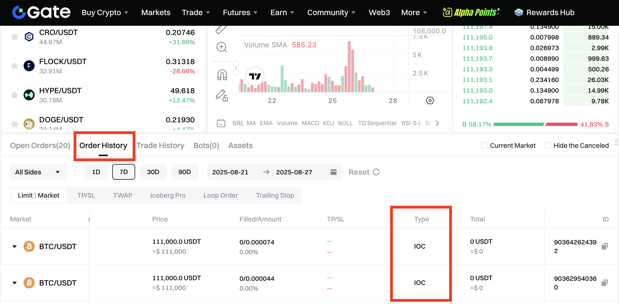Viewport: 619px width, 304px height.
Task: Open chart settings hexagon icon
Action: click(430, 100)
